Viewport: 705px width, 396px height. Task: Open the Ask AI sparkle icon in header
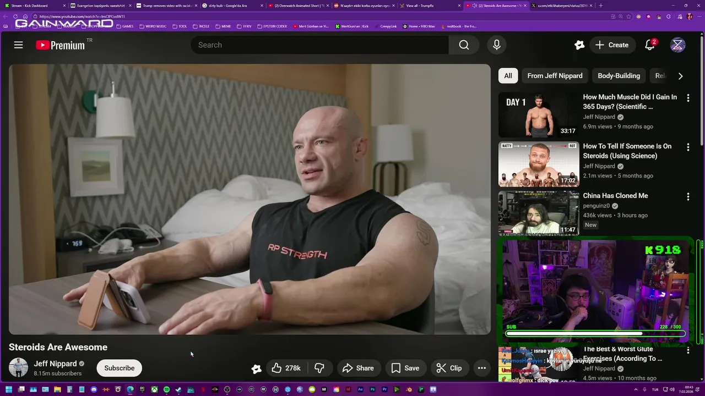(579, 45)
